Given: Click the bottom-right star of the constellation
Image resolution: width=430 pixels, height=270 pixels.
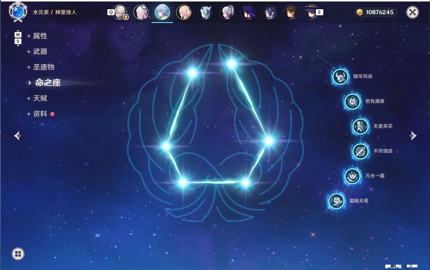Looking at the screenshot, I should [245, 182].
